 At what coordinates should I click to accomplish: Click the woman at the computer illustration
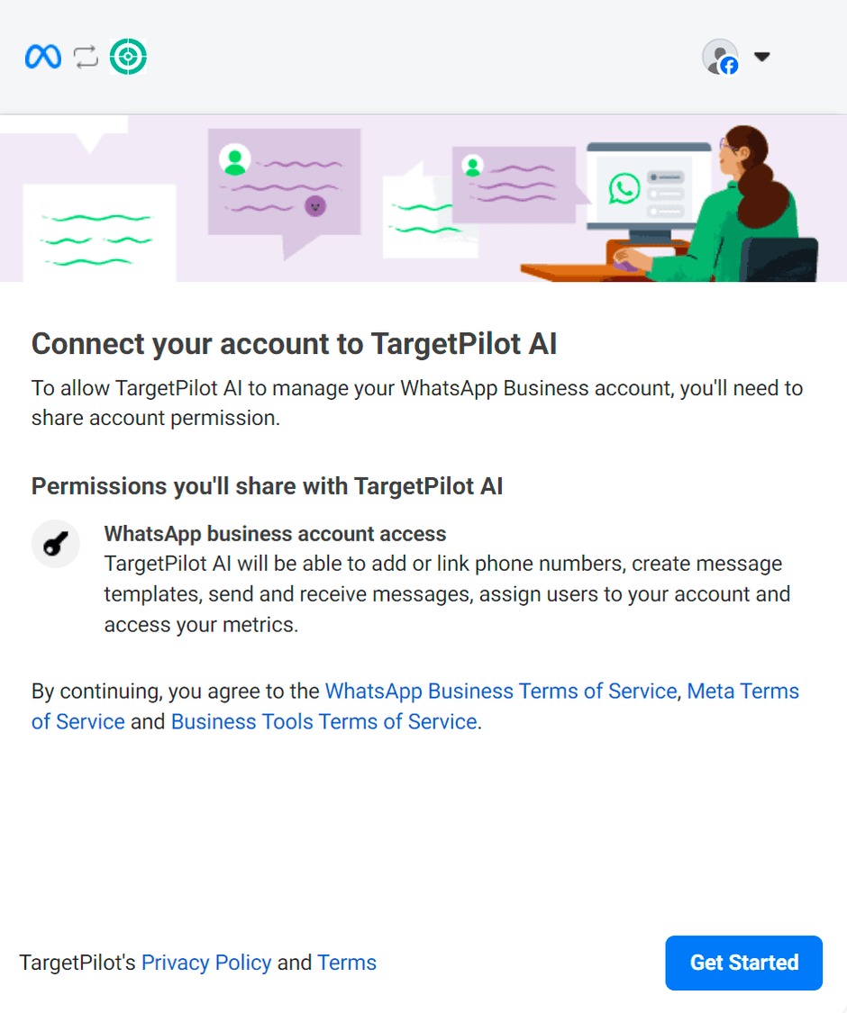point(737,204)
